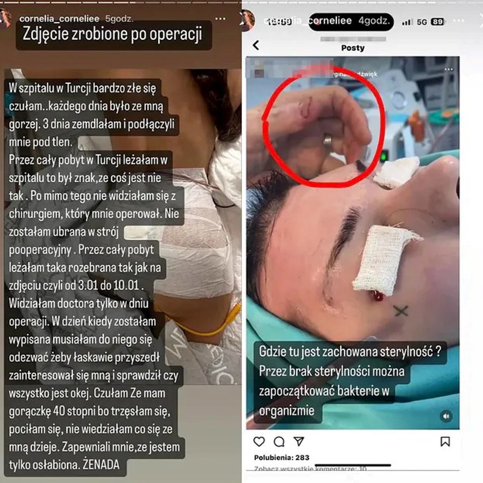Open comments via speech bubble icon
483x483 pixels.
coord(279,442)
